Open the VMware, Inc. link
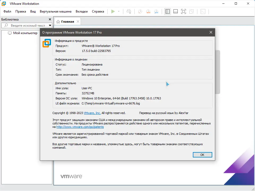The width and height of the screenshot is (255, 191). (92, 113)
